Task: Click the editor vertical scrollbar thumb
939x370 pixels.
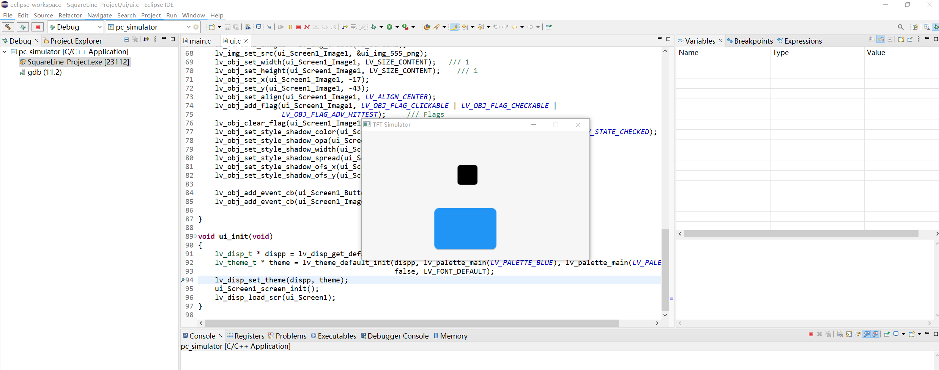Action: [665, 270]
